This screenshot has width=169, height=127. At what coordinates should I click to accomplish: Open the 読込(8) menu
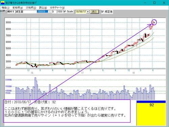click(43, 8)
